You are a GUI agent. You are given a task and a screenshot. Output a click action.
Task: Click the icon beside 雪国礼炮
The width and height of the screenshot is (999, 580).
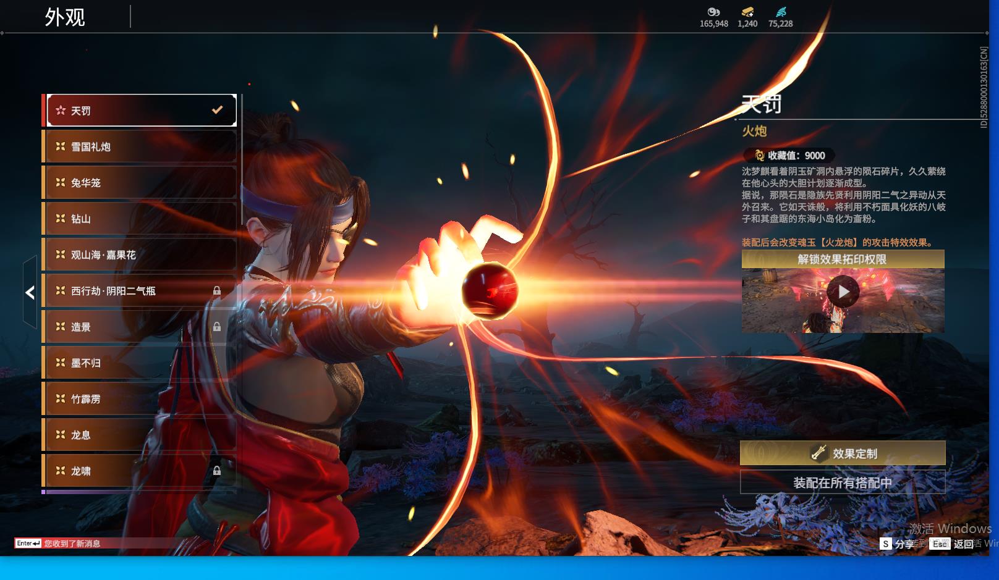click(x=61, y=146)
